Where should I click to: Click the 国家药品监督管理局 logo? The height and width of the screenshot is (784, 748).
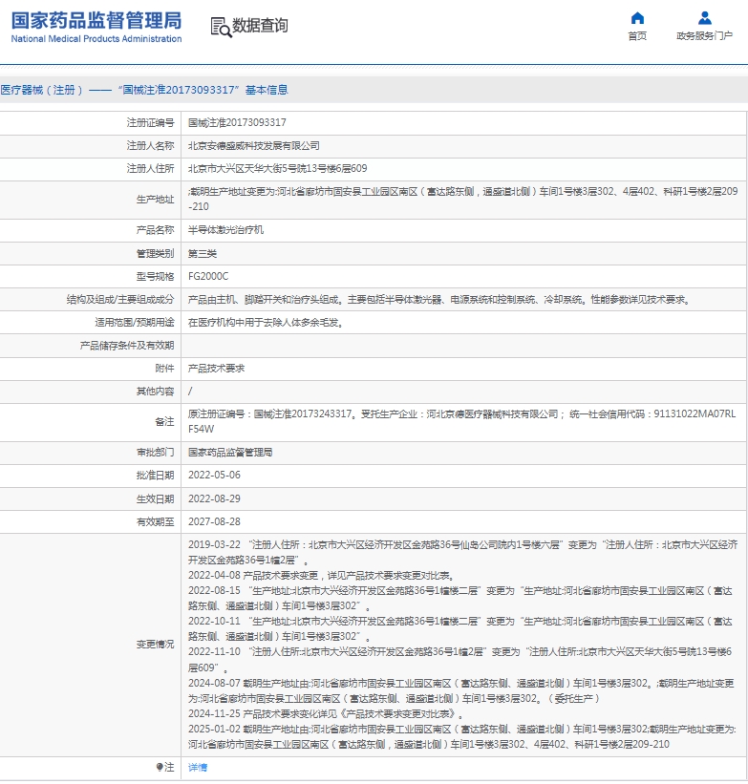point(96,21)
